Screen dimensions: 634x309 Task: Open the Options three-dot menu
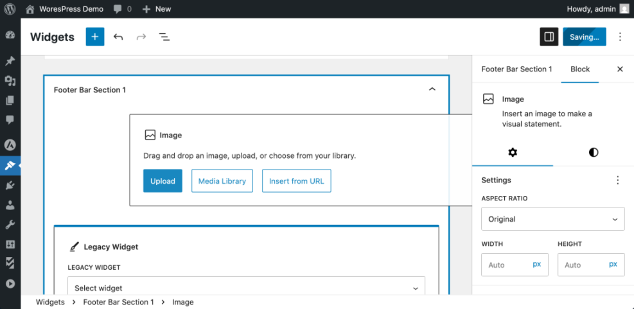click(x=621, y=37)
